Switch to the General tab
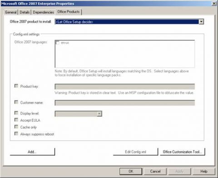 pos(10,12)
